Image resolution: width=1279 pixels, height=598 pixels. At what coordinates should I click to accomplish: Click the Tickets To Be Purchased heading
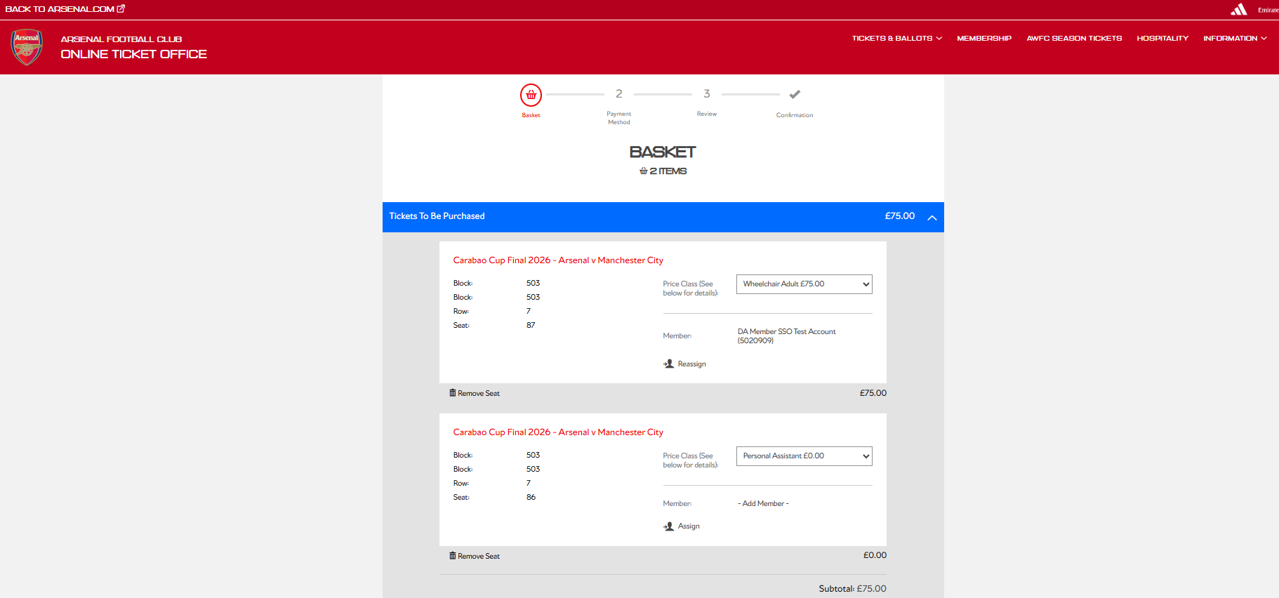tap(437, 216)
